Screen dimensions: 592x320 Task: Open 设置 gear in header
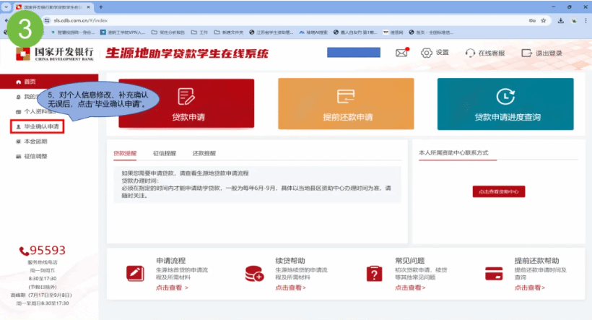(435, 53)
